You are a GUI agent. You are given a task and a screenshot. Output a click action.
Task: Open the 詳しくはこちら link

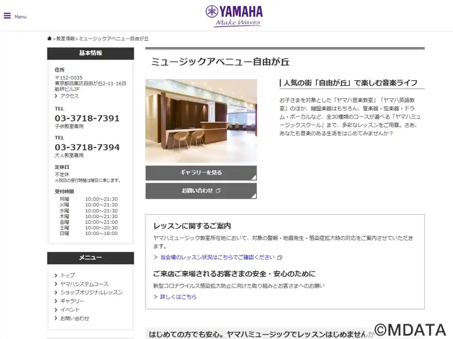(x=178, y=297)
